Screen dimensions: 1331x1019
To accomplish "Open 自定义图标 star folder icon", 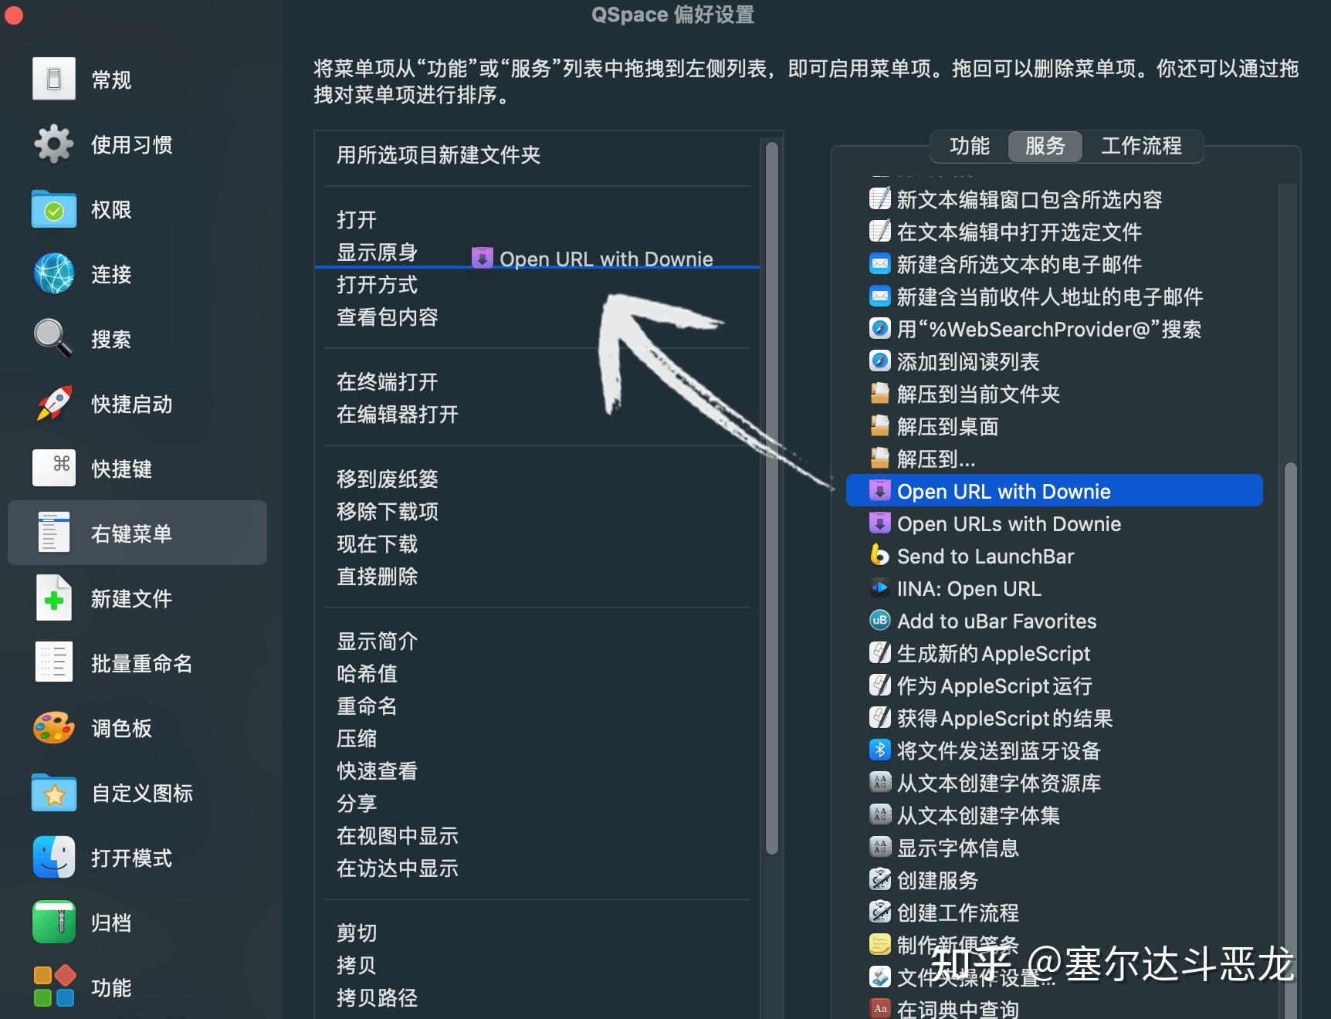I will tap(52, 792).
